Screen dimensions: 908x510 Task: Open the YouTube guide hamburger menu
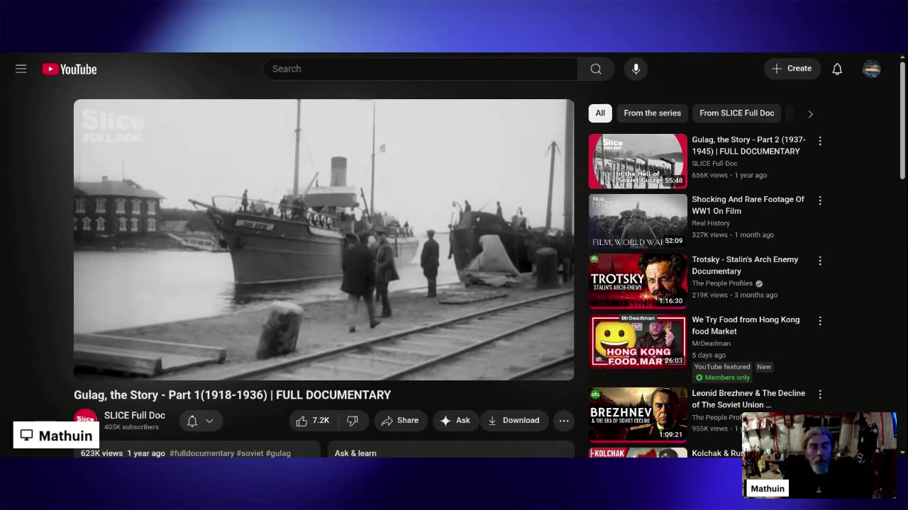pos(21,69)
